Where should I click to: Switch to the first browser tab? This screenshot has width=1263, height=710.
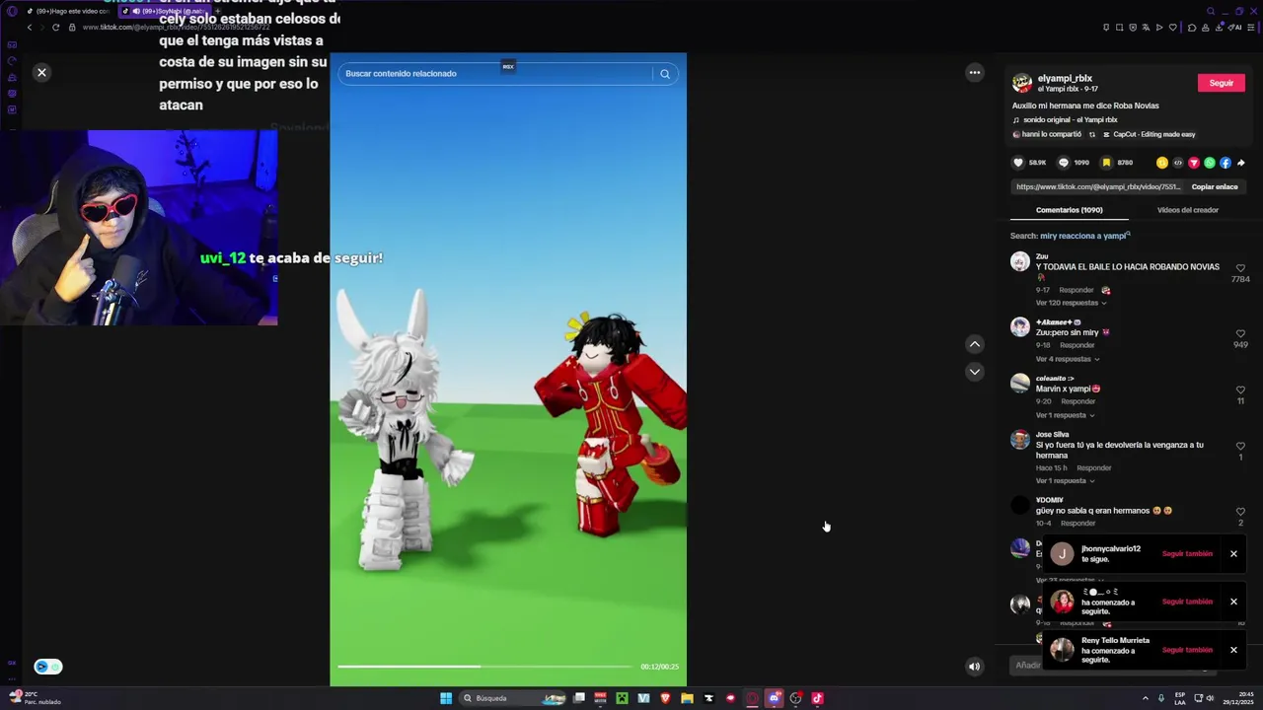click(68, 11)
